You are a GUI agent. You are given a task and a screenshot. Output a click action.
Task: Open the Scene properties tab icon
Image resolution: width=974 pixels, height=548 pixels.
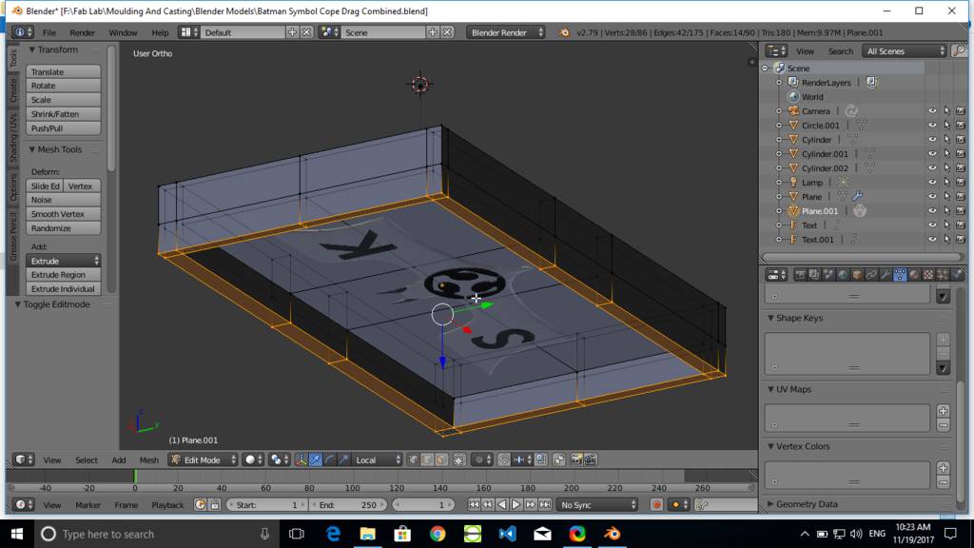pyautogui.click(x=828, y=275)
